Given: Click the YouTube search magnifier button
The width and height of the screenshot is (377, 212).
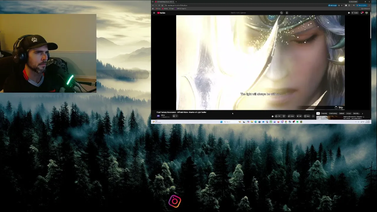Looking at the screenshot, I should (x=281, y=13).
